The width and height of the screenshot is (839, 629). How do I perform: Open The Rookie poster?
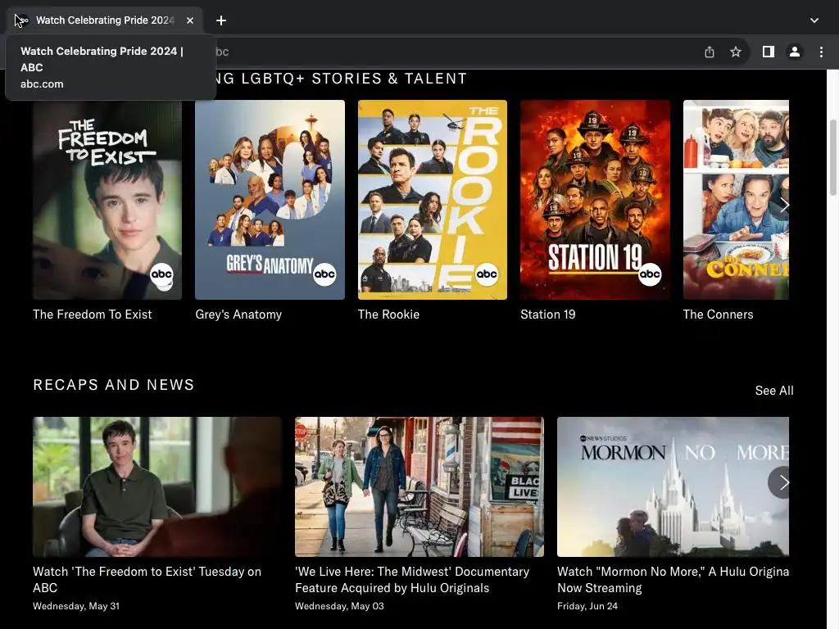pos(433,200)
